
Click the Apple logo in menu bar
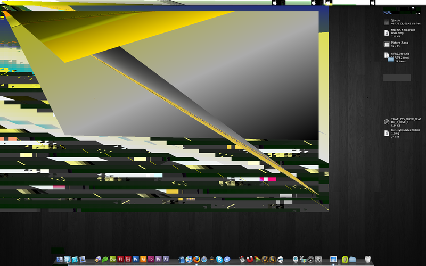275,3
